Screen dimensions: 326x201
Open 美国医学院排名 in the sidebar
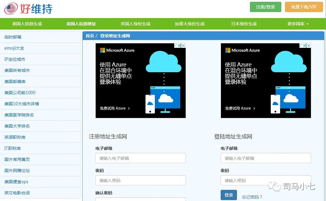40,115
